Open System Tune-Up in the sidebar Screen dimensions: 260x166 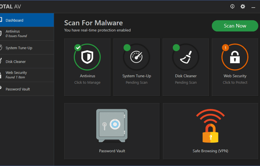(x=27, y=48)
